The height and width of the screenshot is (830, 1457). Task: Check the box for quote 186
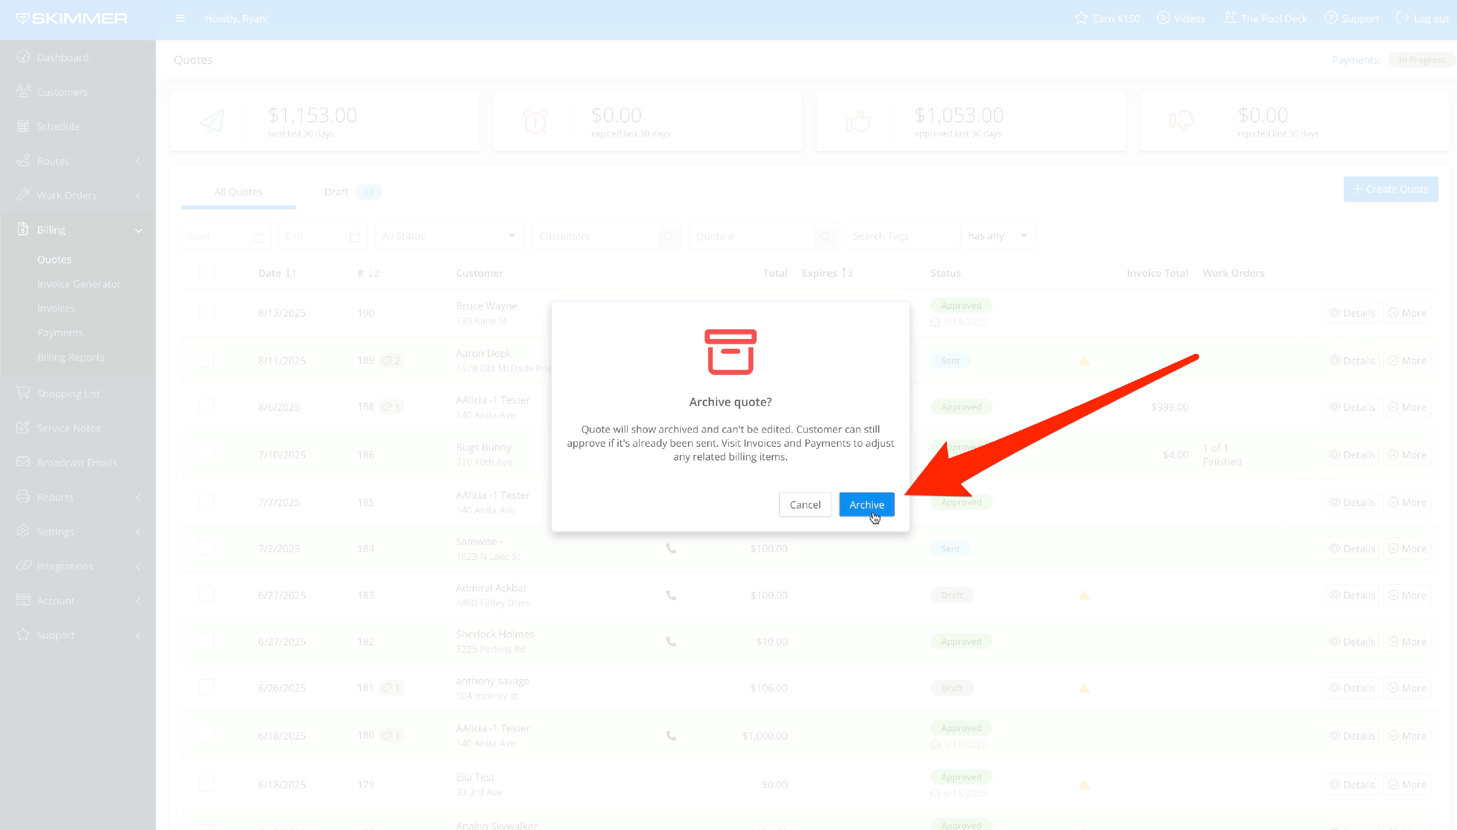pyautogui.click(x=206, y=454)
